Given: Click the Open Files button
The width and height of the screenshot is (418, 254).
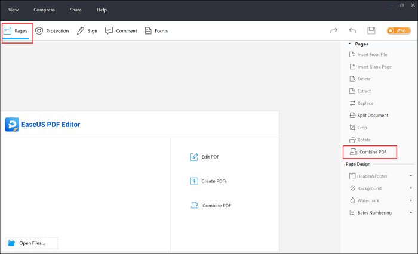Looking at the screenshot, I should 32,243.
